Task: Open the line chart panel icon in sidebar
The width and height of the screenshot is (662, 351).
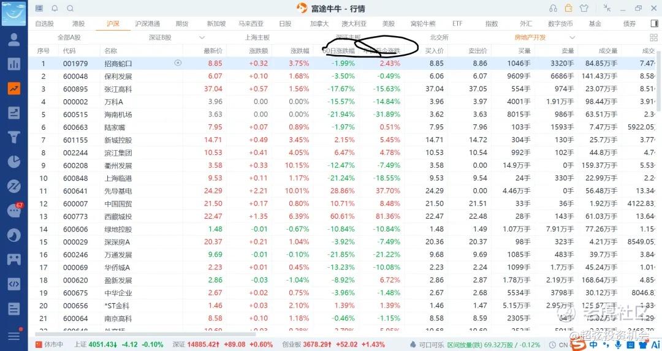Action: pos(14,113)
